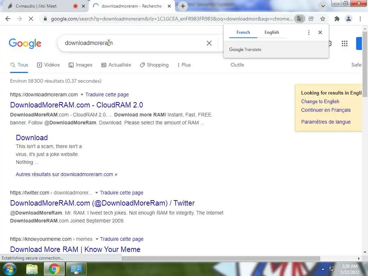The image size is (368, 276).
Task: Select the Tous results tab
Action: tap(19, 65)
